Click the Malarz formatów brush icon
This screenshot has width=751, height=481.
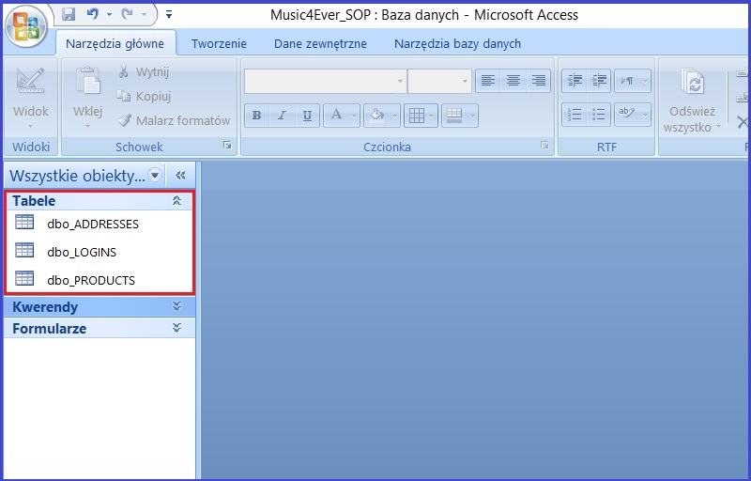pyautogui.click(x=125, y=120)
